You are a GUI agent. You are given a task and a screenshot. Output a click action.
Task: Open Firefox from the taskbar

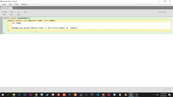coord(103,95)
